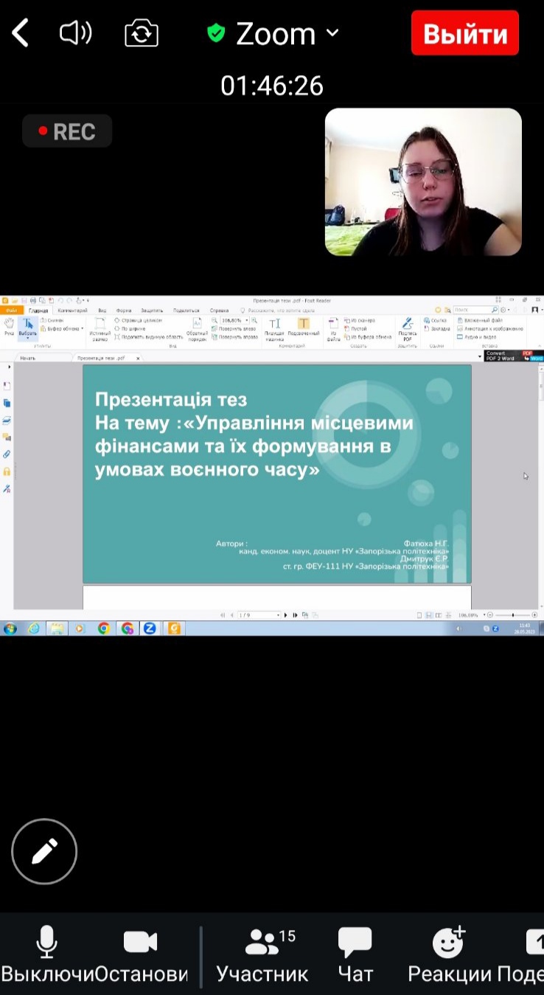This screenshot has width=544, height=995.
Task: Open the page number dropdown 1 / 9
Action: (278, 615)
